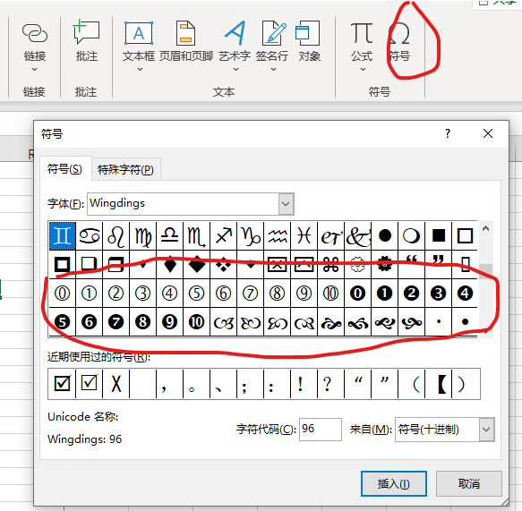Pick the bold checked box recent symbol
522x511 pixels.
pos(63,383)
